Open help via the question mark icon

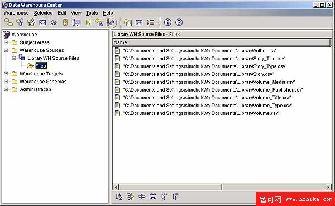point(179,22)
